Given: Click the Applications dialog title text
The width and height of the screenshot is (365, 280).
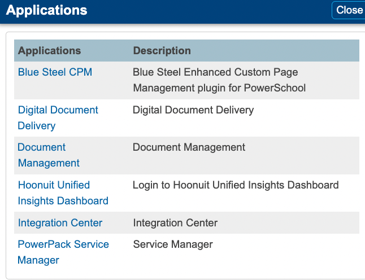Looking at the screenshot, I should pos(47,10).
